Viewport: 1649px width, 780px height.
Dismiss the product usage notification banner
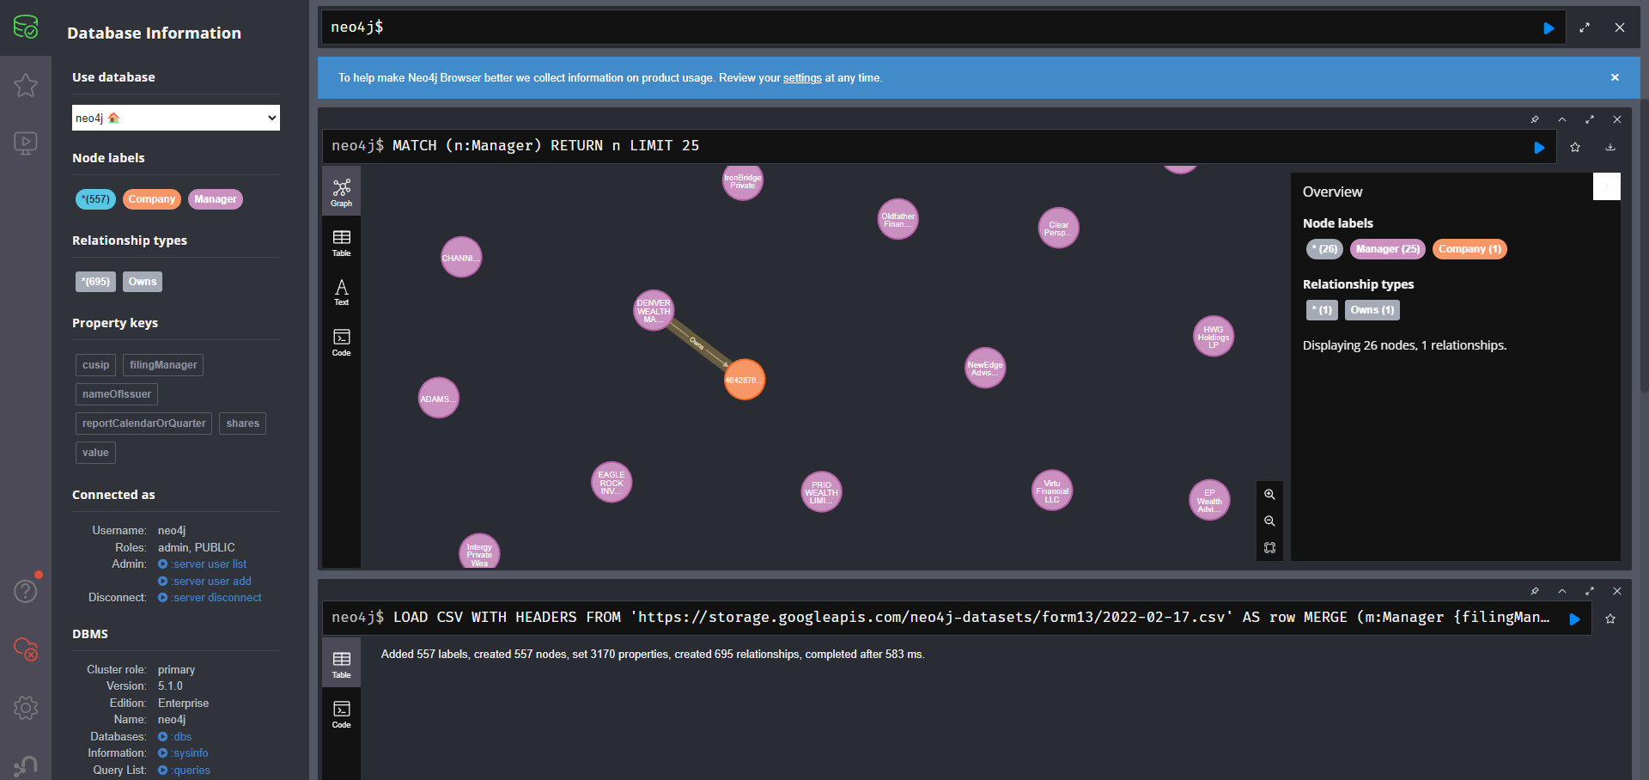(1615, 77)
